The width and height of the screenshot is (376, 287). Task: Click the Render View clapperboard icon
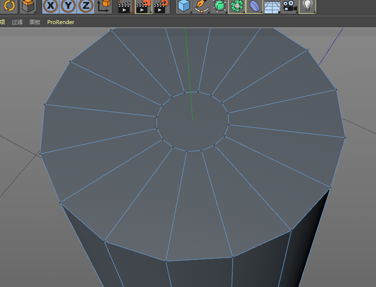pos(126,6)
